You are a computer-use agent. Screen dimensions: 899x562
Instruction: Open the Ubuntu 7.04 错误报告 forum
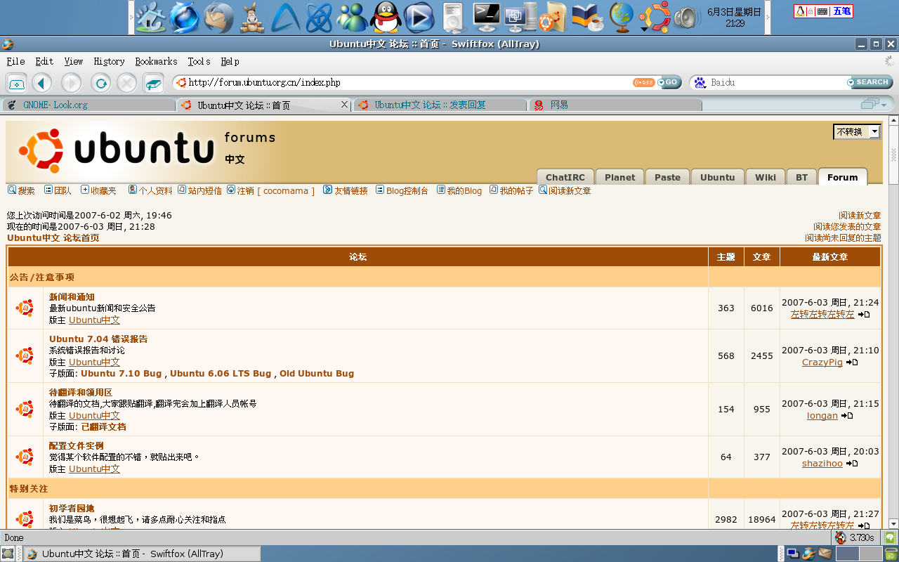98,339
